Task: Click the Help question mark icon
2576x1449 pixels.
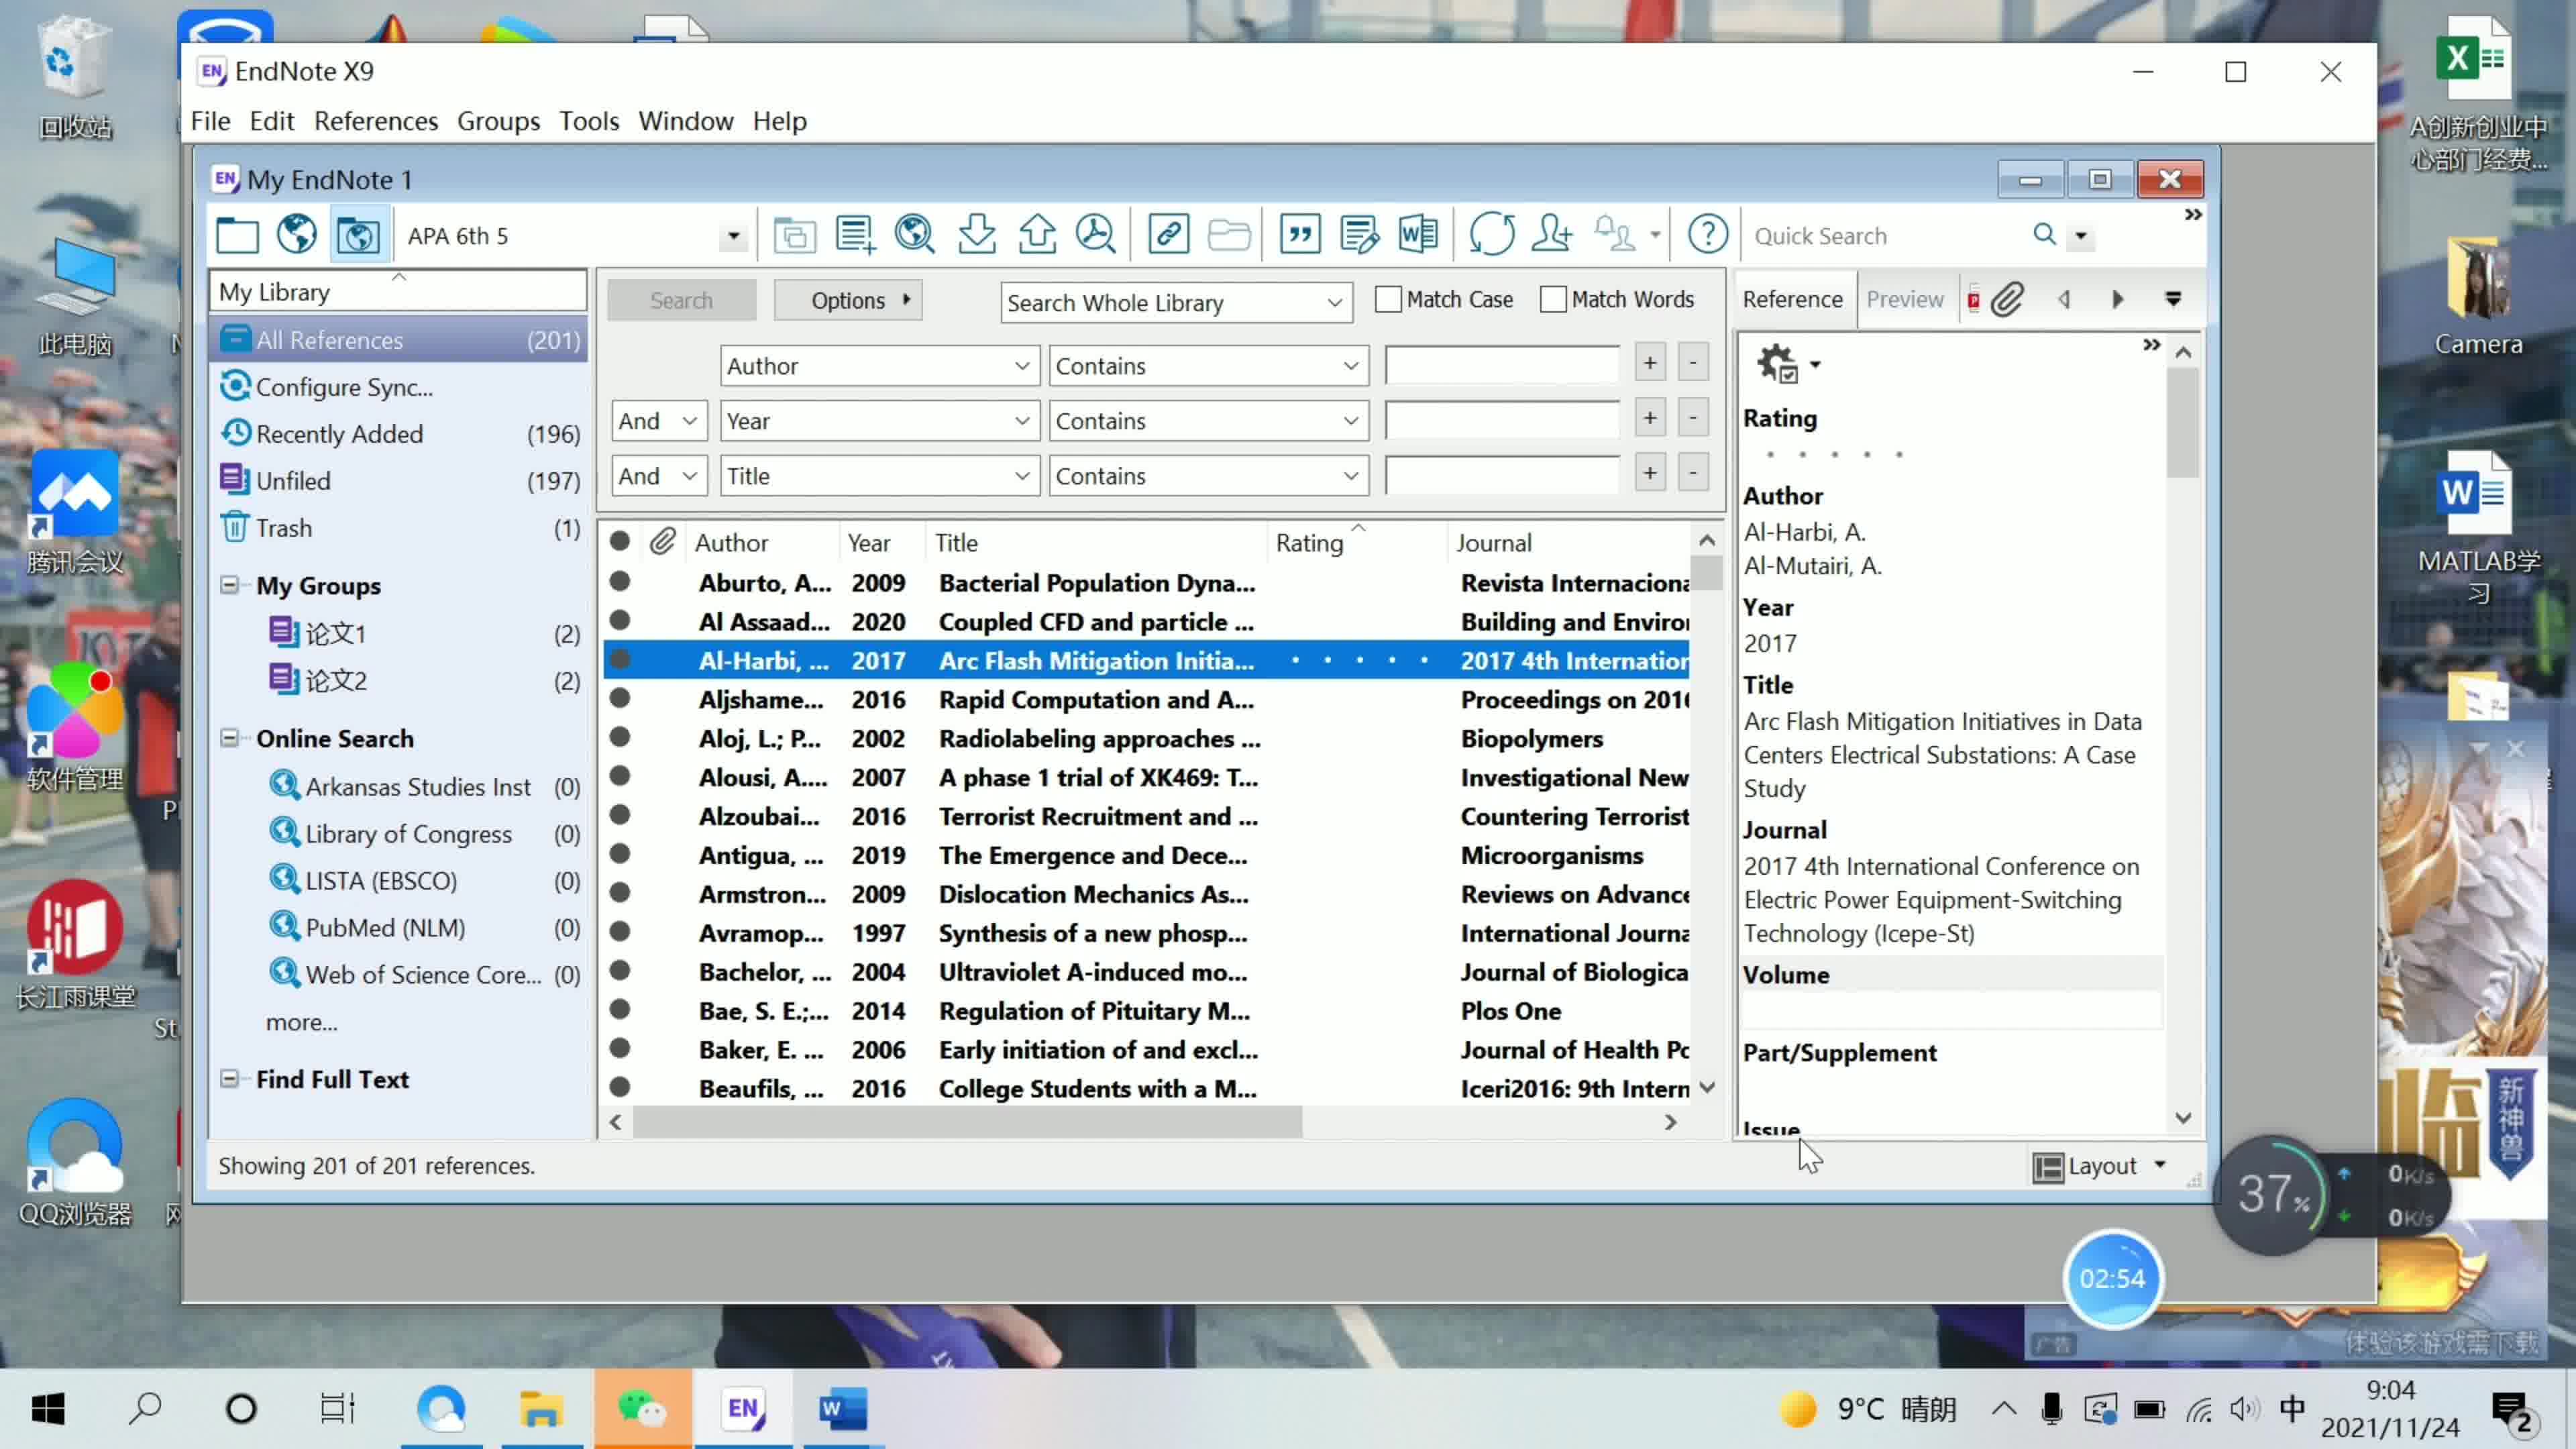Action: 1707,235
